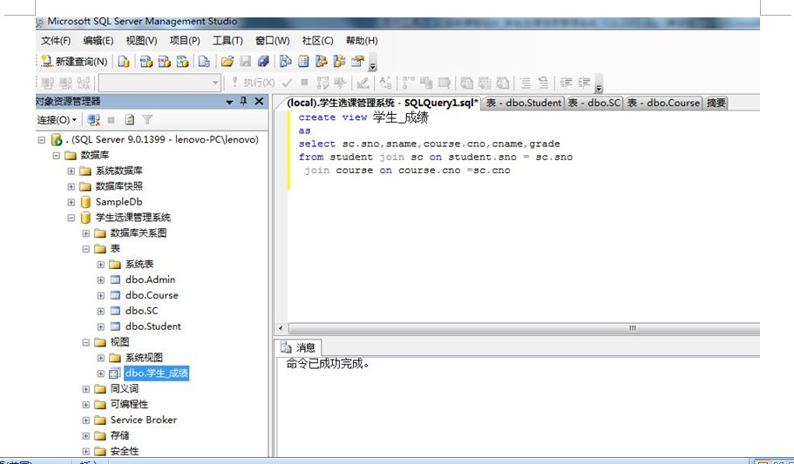Open the Registered Servers icon
This screenshot has width=794, height=464.
tap(286, 62)
